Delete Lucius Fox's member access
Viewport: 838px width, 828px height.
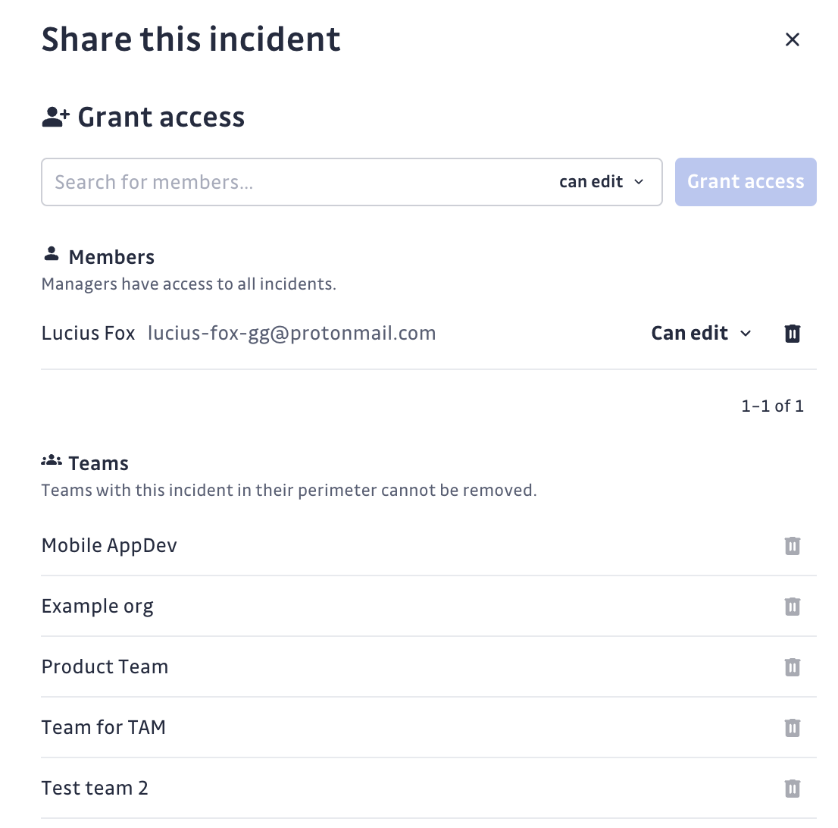[793, 333]
